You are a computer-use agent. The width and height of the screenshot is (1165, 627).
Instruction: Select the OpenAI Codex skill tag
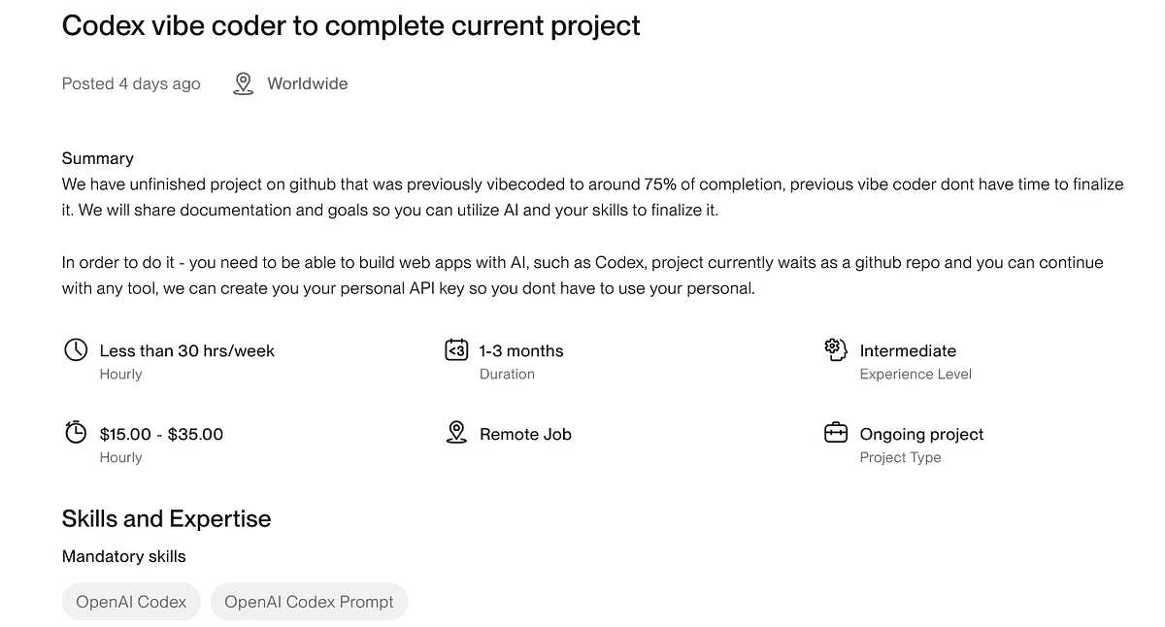131,602
